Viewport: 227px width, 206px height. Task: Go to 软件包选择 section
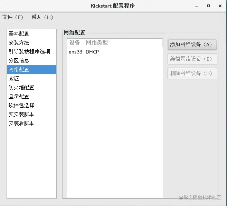(x=31, y=105)
